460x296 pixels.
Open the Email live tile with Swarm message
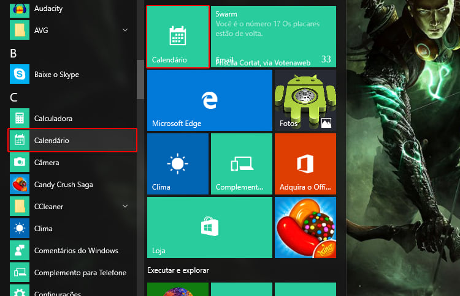(x=274, y=37)
